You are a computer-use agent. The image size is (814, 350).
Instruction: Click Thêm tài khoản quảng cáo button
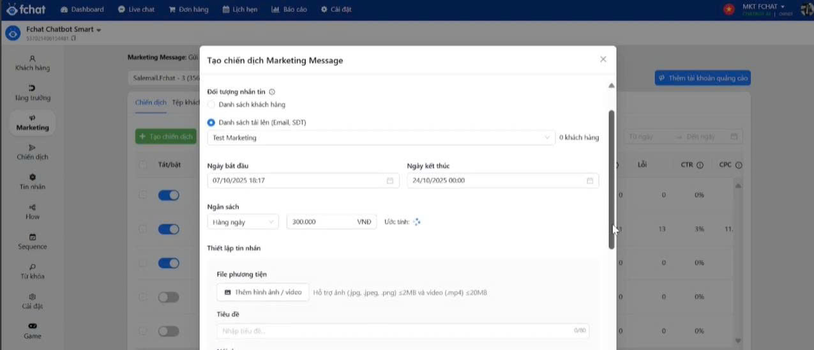702,78
